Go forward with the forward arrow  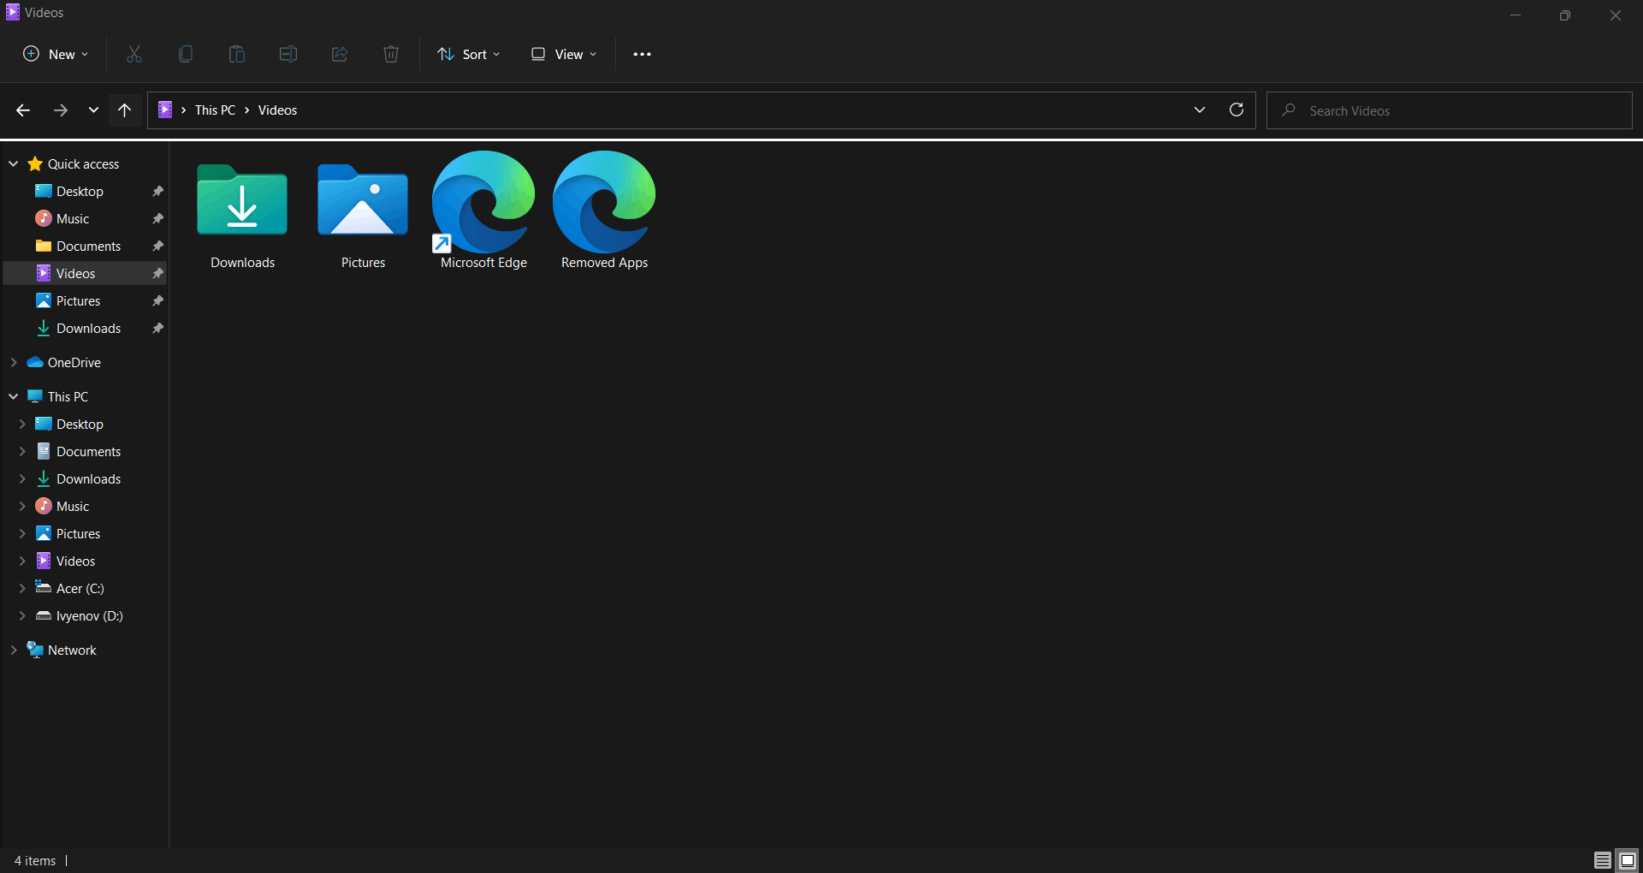pyautogui.click(x=60, y=110)
